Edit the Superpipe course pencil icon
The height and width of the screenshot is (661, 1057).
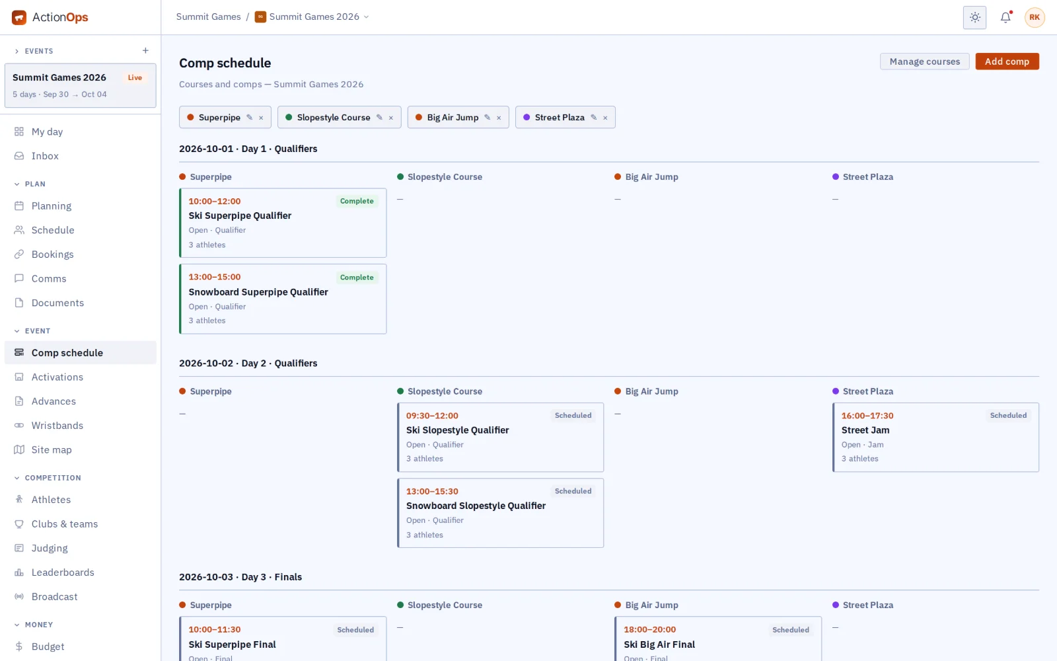click(250, 118)
